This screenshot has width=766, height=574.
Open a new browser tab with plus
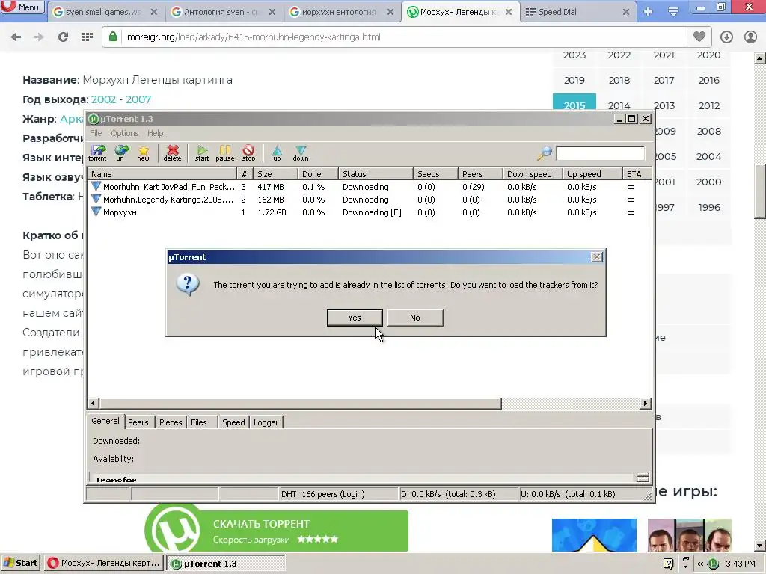pyautogui.click(x=649, y=12)
